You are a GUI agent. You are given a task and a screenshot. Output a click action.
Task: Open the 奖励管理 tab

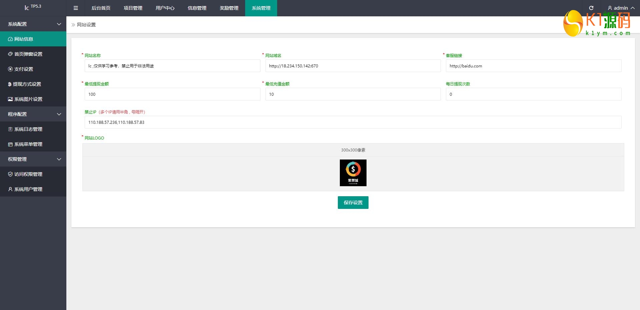click(229, 8)
